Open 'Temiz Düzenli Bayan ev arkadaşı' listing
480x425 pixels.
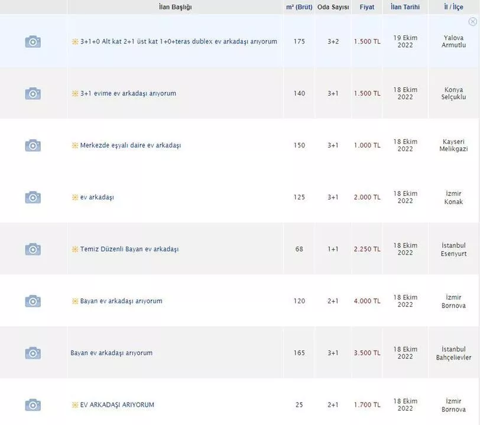click(129, 249)
